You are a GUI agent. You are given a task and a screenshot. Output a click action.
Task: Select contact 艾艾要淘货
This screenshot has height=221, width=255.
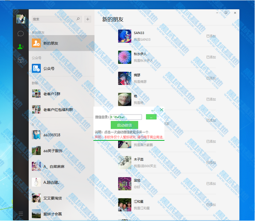click(x=61, y=198)
